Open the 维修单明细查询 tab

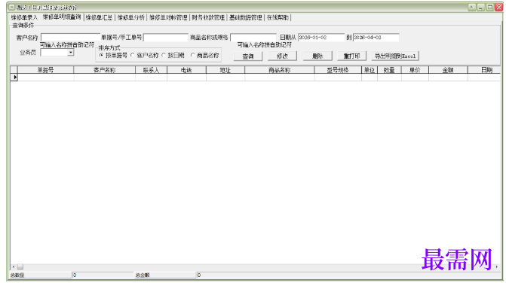pos(62,17)
